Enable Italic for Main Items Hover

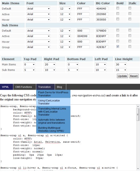130,19
